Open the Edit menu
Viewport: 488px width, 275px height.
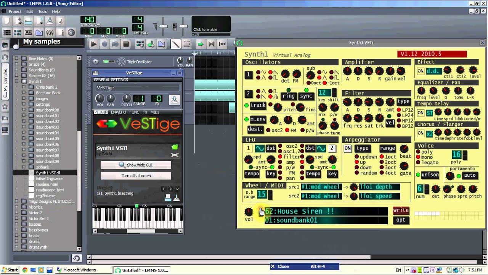(x=29, y=11)
